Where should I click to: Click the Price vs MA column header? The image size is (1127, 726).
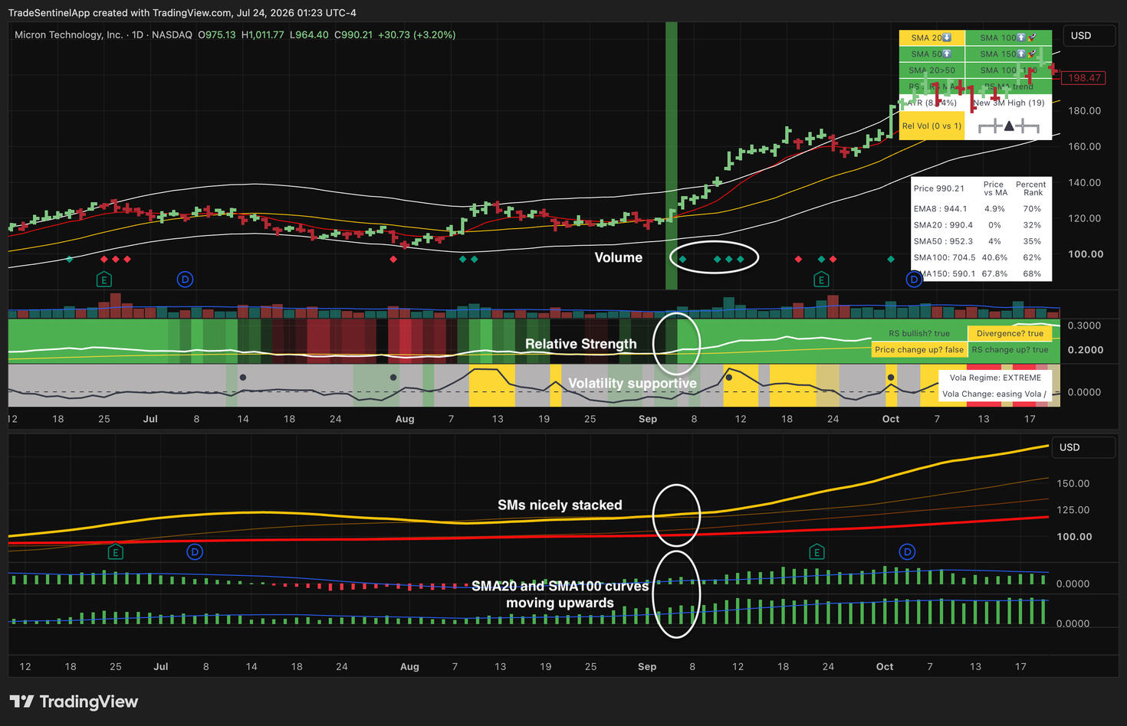pos(994,188)
